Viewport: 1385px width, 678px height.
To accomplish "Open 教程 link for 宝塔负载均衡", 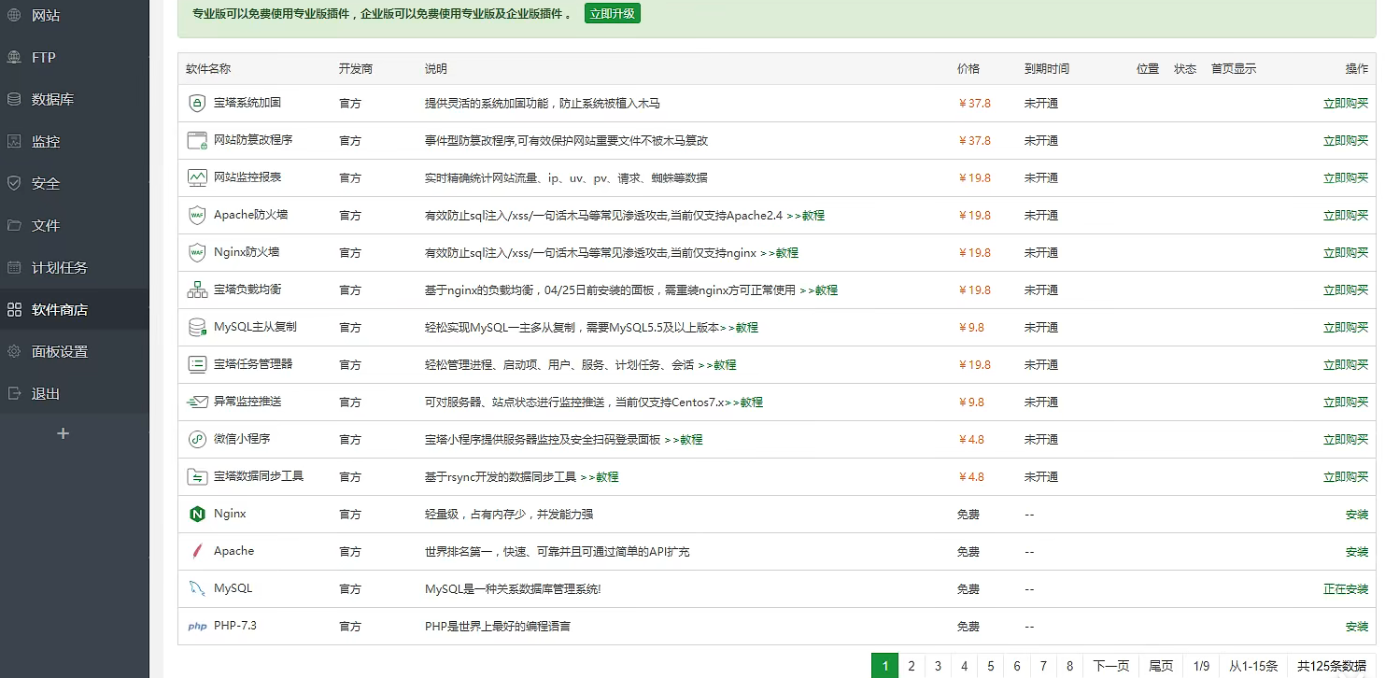I will [818, 290].
